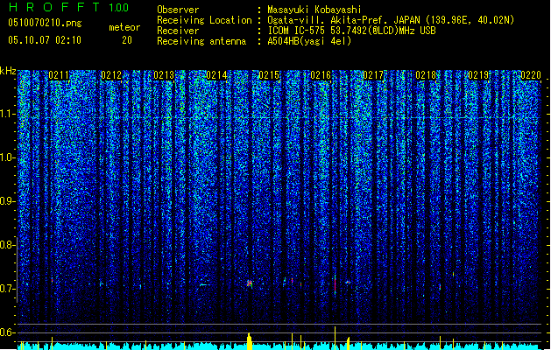Screen dimensions: 551x350
Task: Click the 1.0 frequency axis label
Action: pyautogui.click(x=8, y=157)
